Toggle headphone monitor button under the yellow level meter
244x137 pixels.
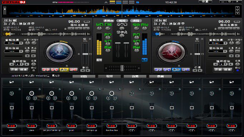[x=99, y=60]
